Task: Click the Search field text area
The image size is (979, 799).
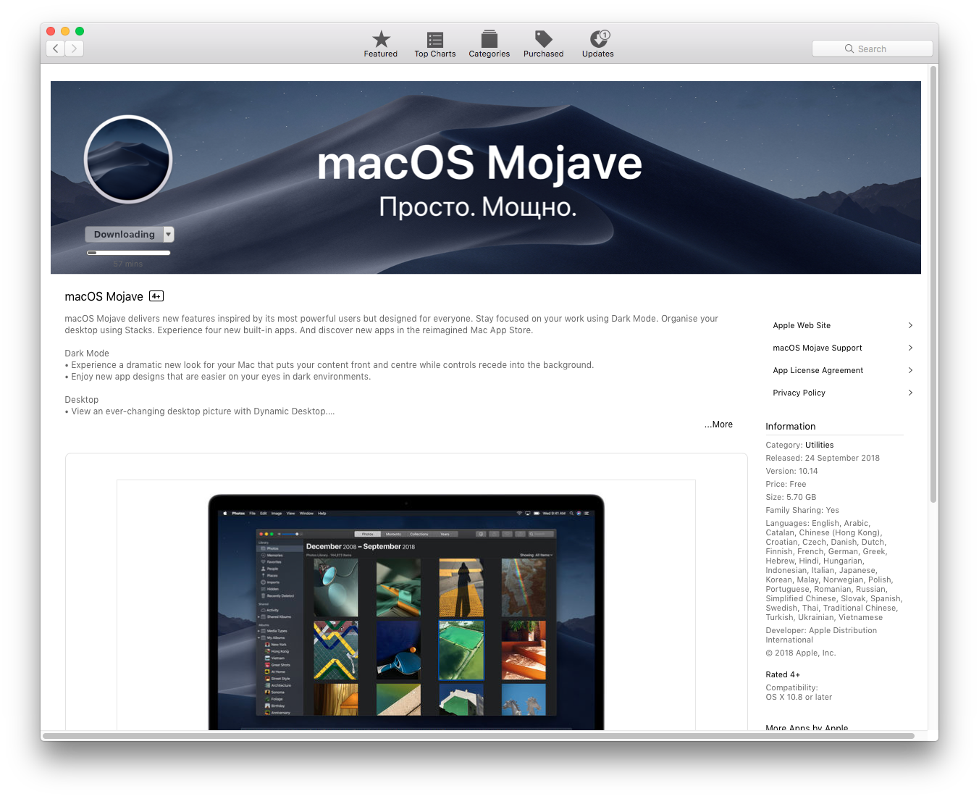Action: [x=872, y=49]
